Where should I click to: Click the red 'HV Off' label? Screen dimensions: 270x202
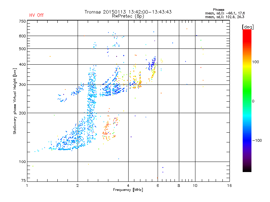point(36,15)
